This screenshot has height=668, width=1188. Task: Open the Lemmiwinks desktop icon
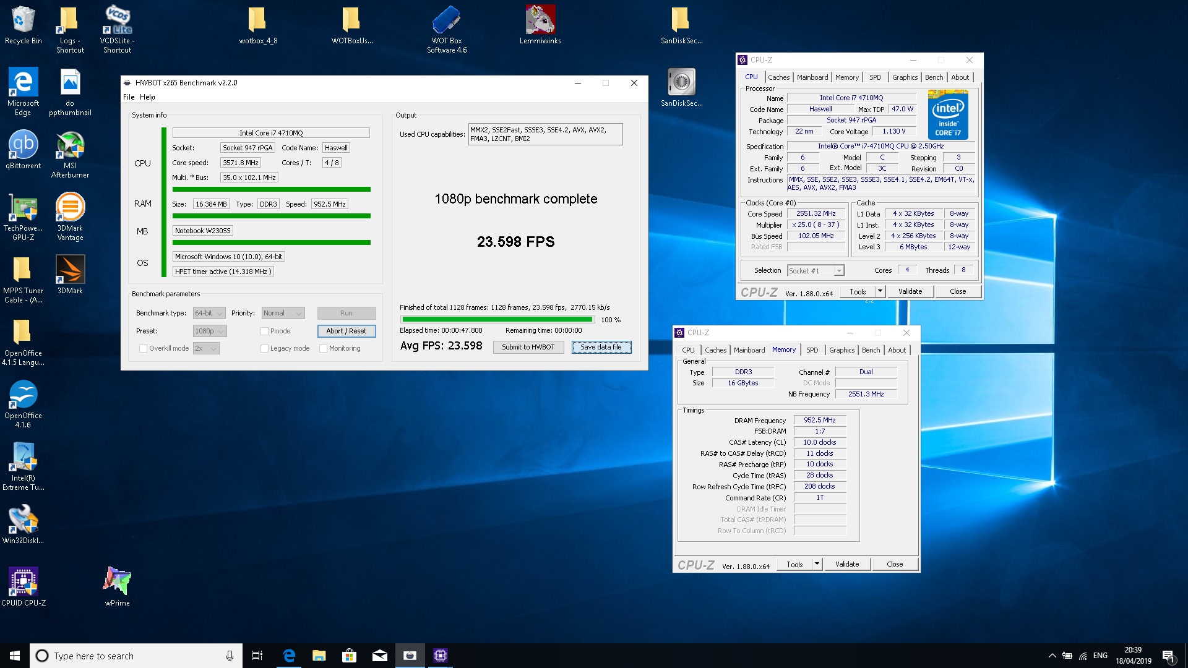[x=540, y=25]
